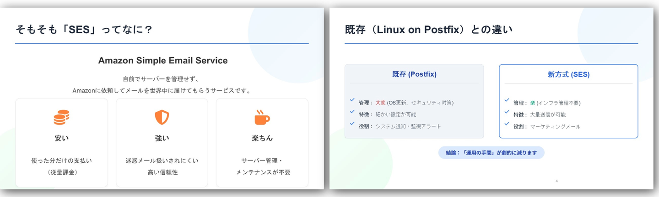Select the 既存 (Postfix) card header

tap(414, 74)
